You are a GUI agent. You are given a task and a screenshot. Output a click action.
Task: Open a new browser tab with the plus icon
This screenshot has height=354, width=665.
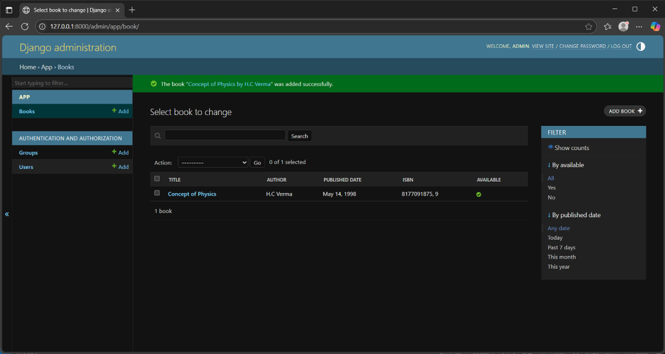click(132, 10)
